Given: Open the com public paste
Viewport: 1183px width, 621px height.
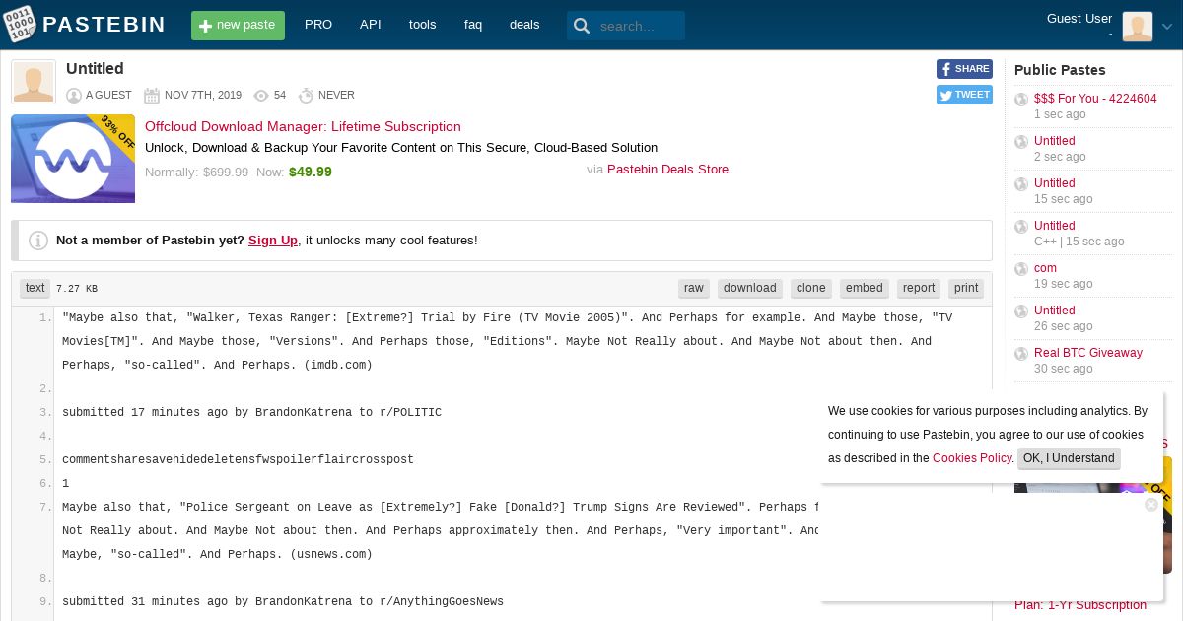Looking at the screenshot, I should click(1045, 268).
